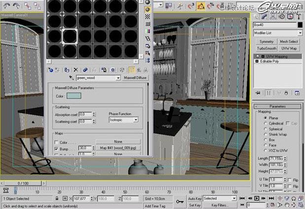Expand the green_wood material name dropdown
Viewport: 305px width, 209px height.
(x=118, y=78)
